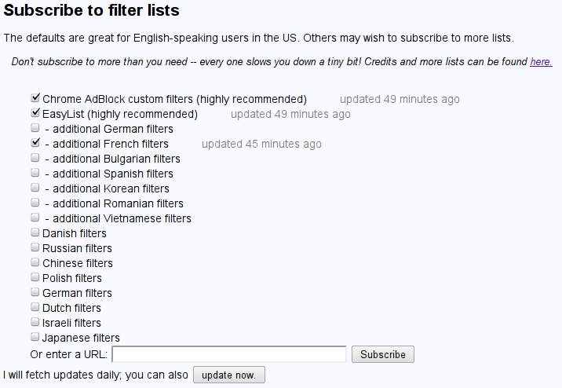562x388 pixels.
Task: Subscribe to Danish filters checkbox
Action: coord(35,233)
